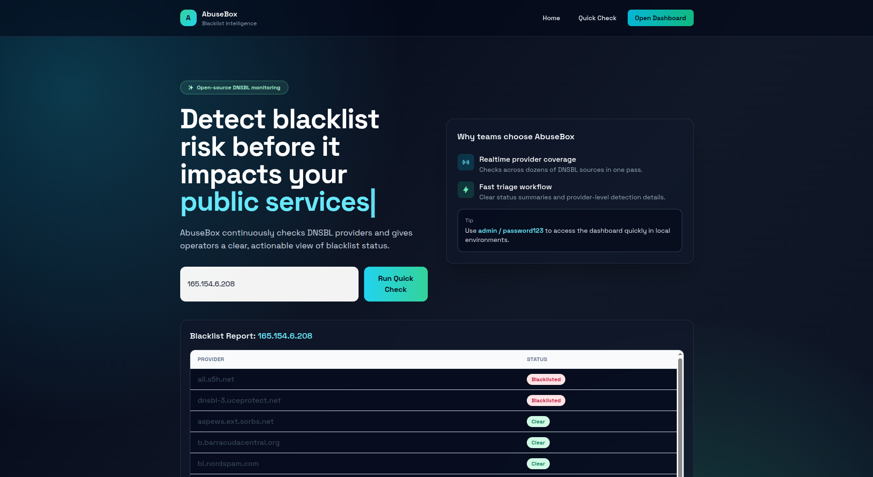Open the Dashboard via header button
Viewport: 873px width, 477px height.
coord(660,18)
